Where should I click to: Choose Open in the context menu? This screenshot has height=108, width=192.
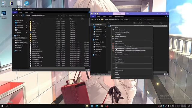(132, 28)
